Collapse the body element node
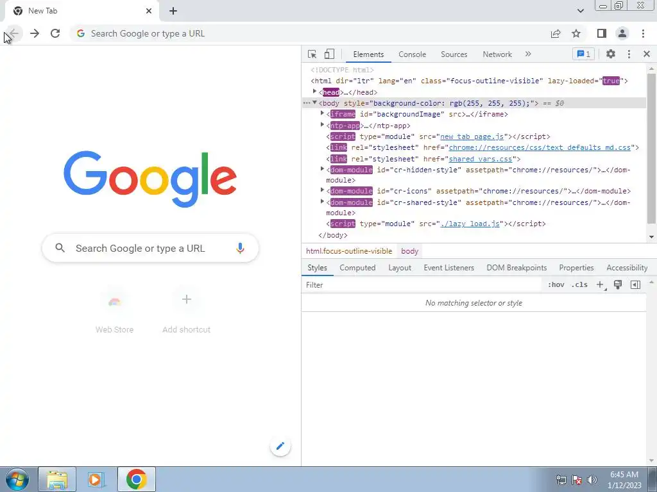657x492 pixels. tap(314, 102)
